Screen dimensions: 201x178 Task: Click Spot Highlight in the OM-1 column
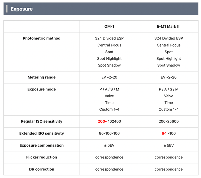pos(109,59)
